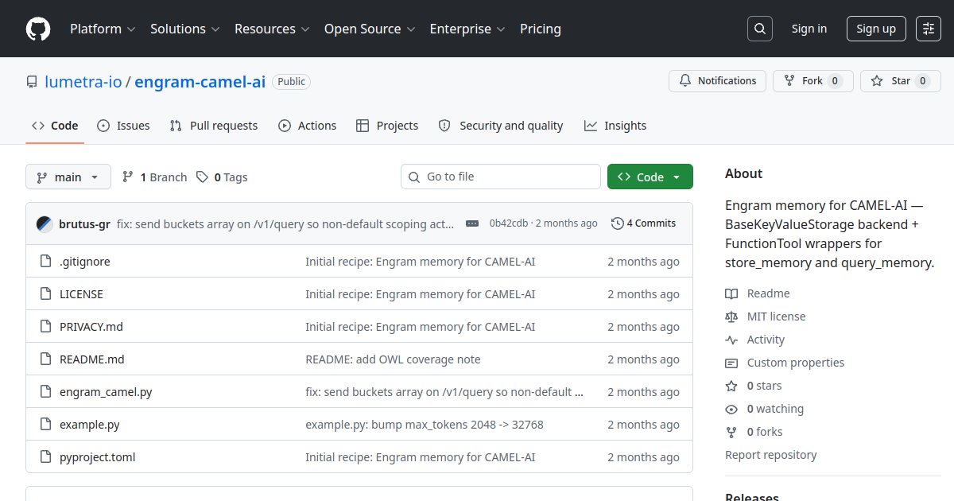Click the book icon beside Readme
This screenshot has height=501, width=954.
click(731, 293)
